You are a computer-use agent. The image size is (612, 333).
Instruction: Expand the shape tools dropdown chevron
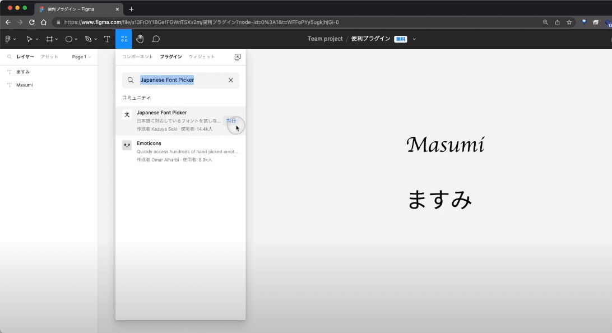tap(76, 39)
